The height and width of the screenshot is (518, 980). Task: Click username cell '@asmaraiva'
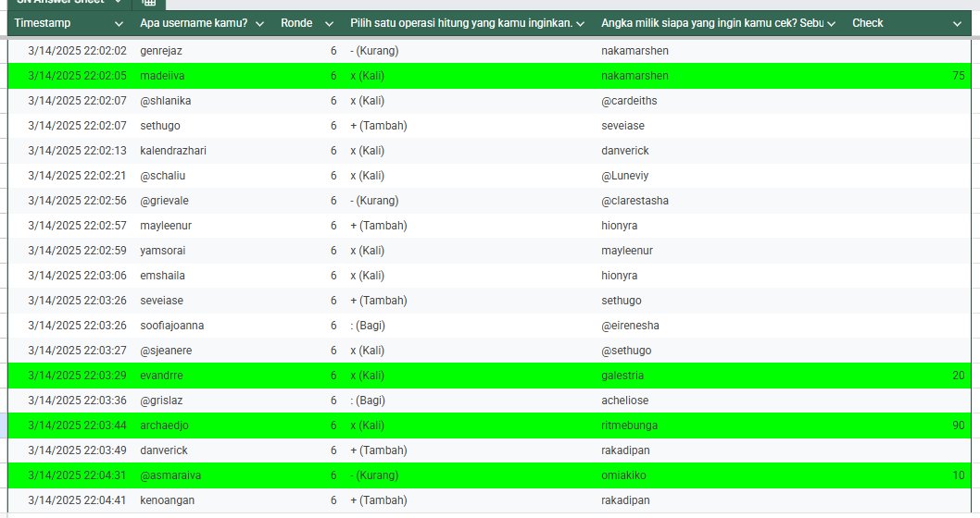[170, 475]
